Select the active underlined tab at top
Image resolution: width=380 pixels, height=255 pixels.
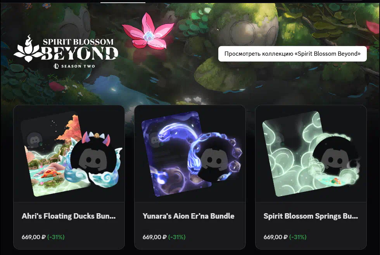click(123, 2)
